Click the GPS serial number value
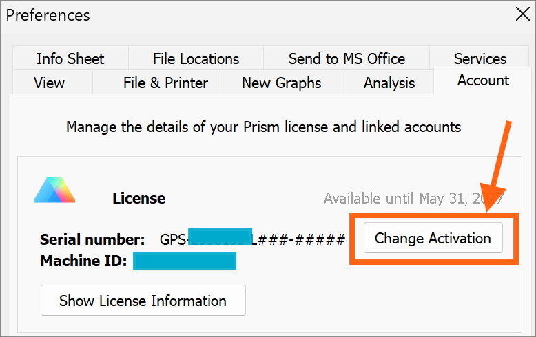 point(252,239)
